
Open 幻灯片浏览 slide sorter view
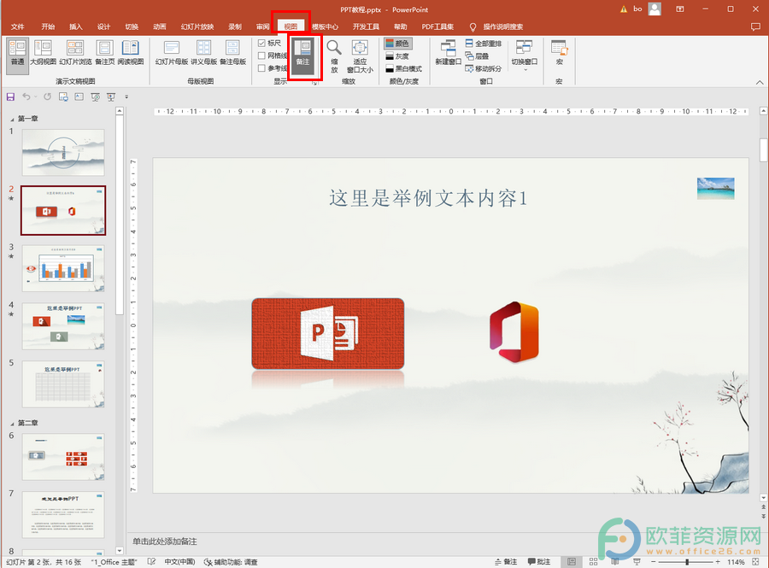(75, 54)
